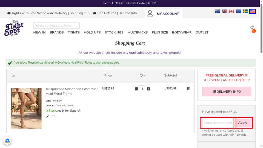Select the Canada flag icon
Screen dimensions: 263x148
(x=231, y=11)
